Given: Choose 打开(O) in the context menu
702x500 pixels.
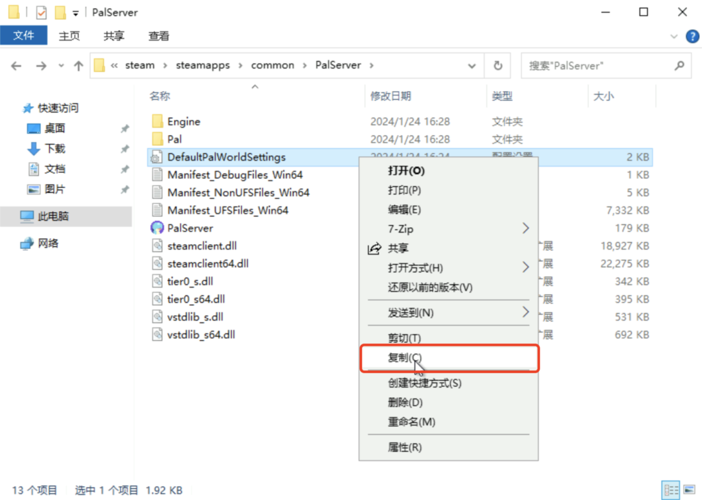Looking at the screenshot, I should (448, 171).
